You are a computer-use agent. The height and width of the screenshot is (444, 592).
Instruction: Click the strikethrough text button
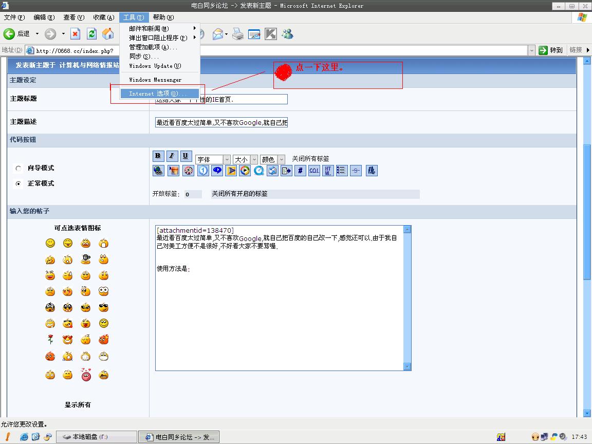point(356,171)
